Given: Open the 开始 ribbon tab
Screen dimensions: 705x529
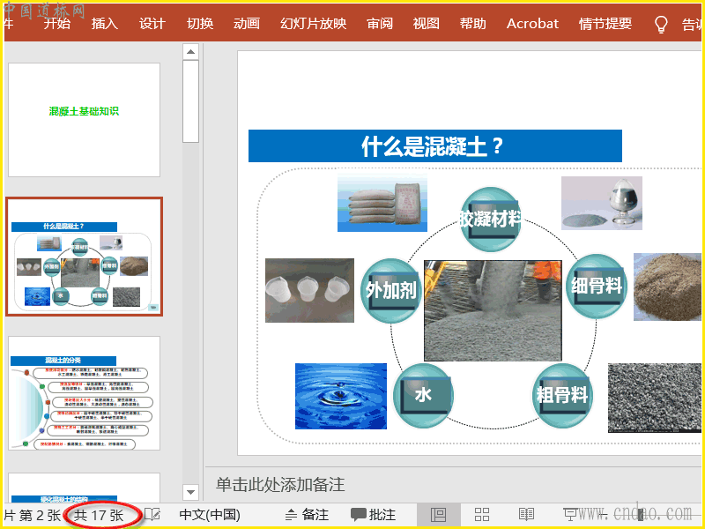Looking at the screenshot, I should (57, 24).
